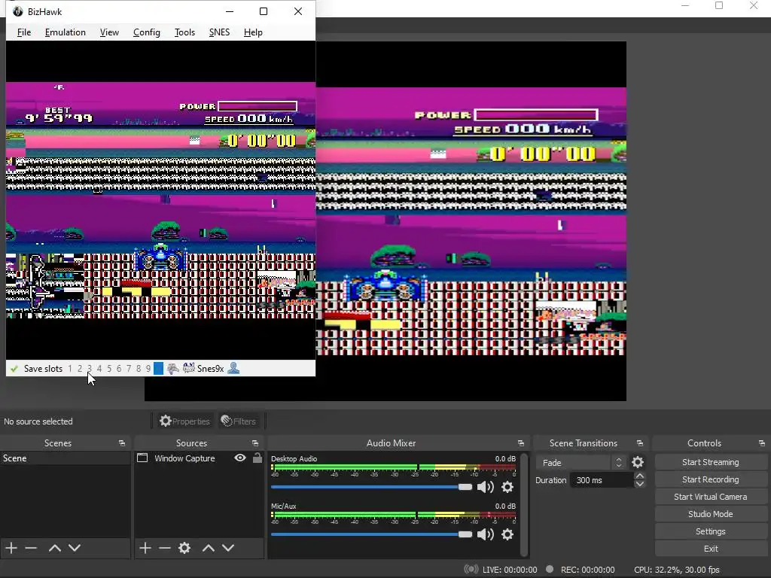Select the Scene entry in Scenes list
771x578 pixels.
pos(66,458)
